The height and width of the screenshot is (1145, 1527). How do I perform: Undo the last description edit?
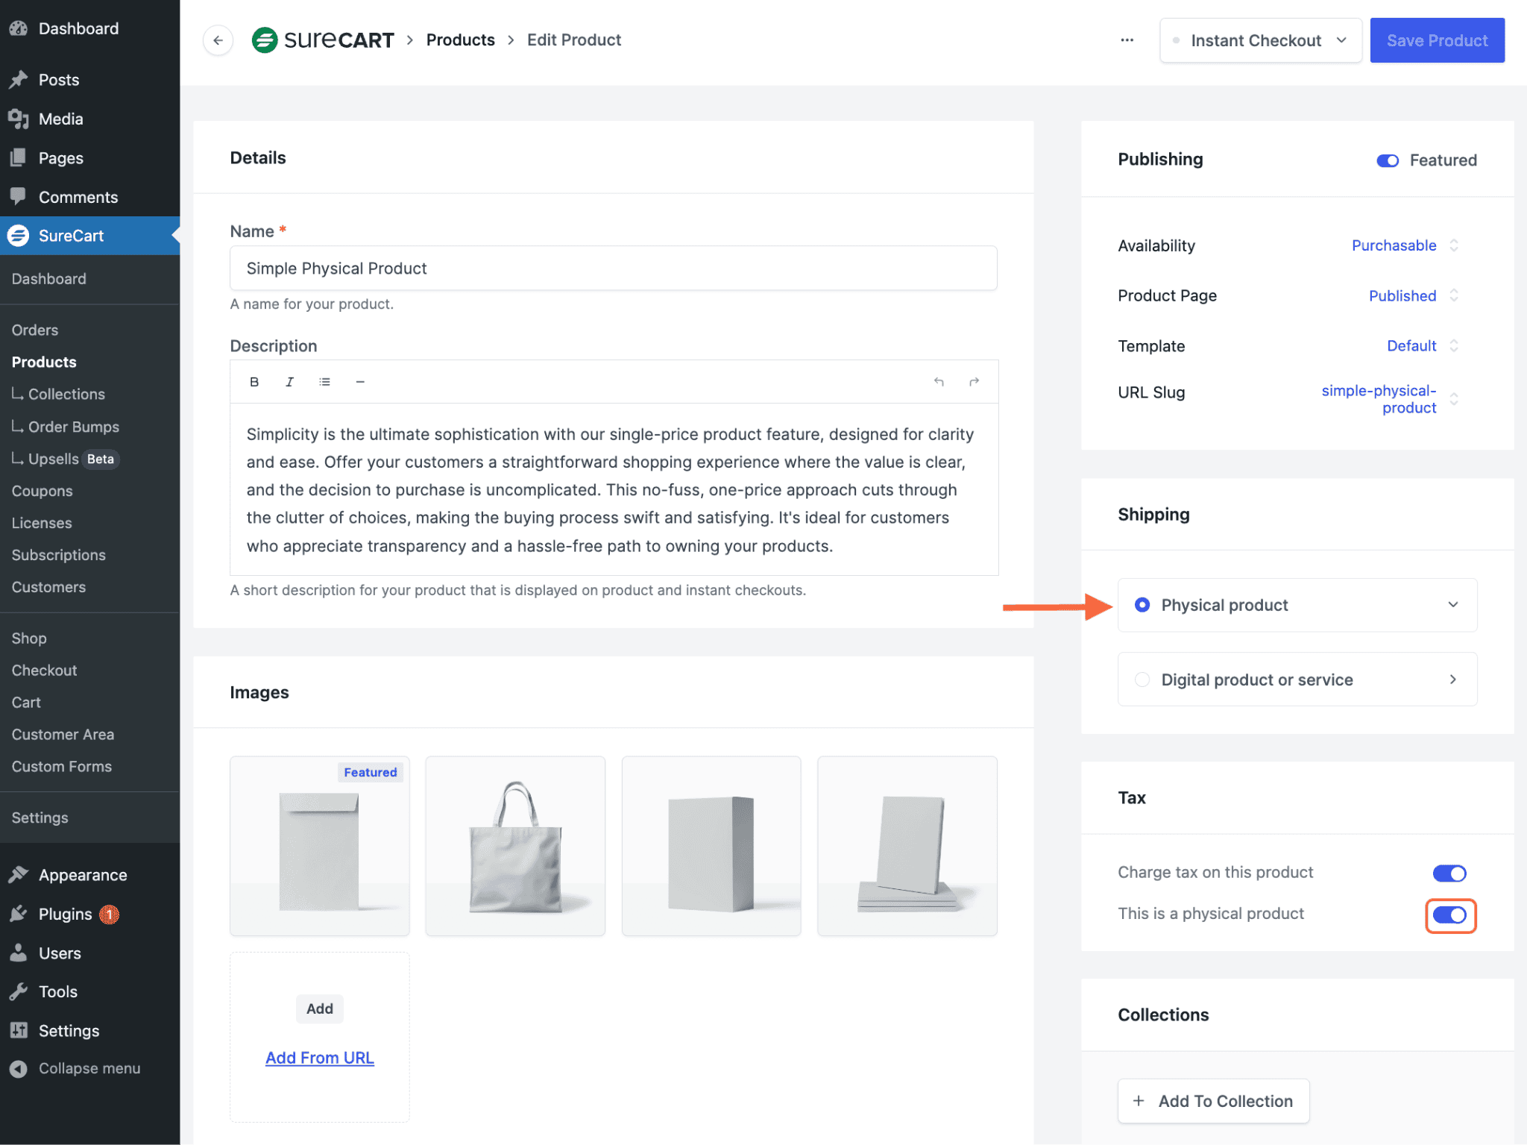coord(939,382)
